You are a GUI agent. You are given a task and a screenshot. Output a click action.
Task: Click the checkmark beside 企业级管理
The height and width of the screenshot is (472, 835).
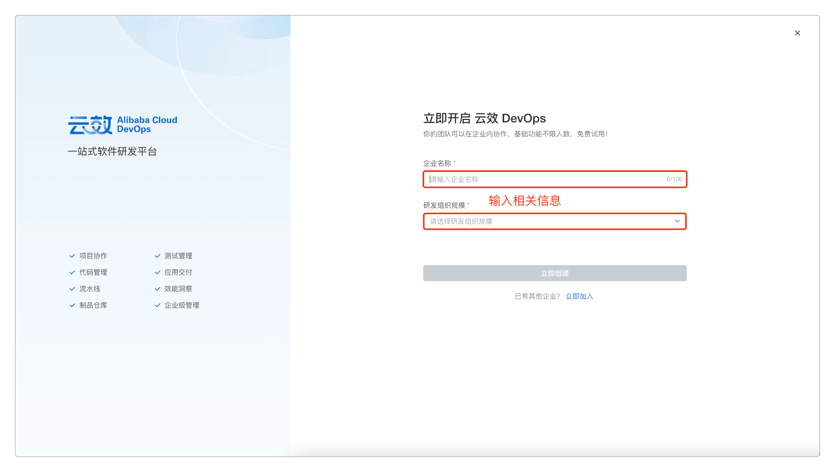pyautogui.click(x=158, y=305)
